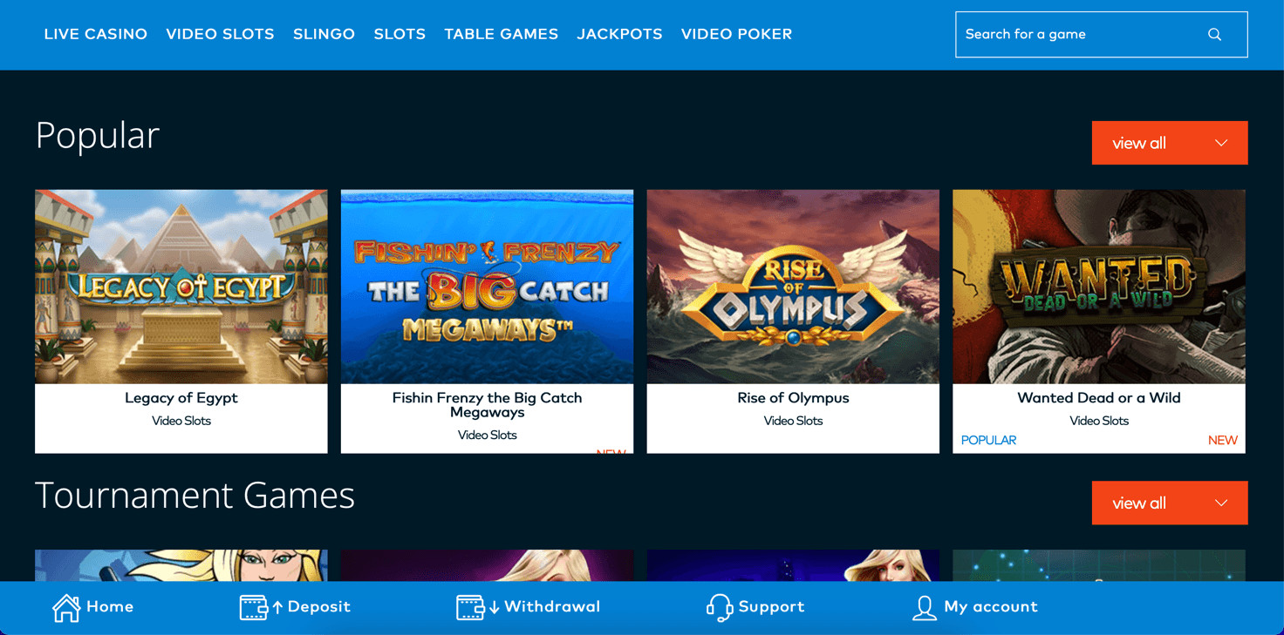Image resolution: width=1284 pixels, height=635 pixels.
Task: Click the Support headset icon
Action: coord(719,607)
